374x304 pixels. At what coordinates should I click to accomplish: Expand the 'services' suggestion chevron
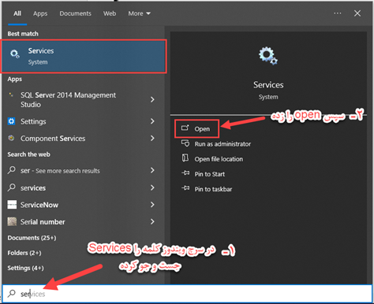click(x=152, y=187)
